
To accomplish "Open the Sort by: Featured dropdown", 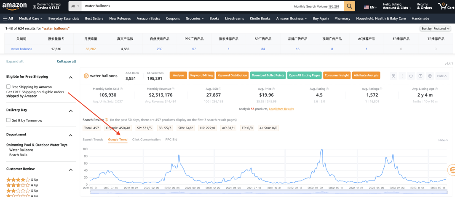I will tap(436, 29).
